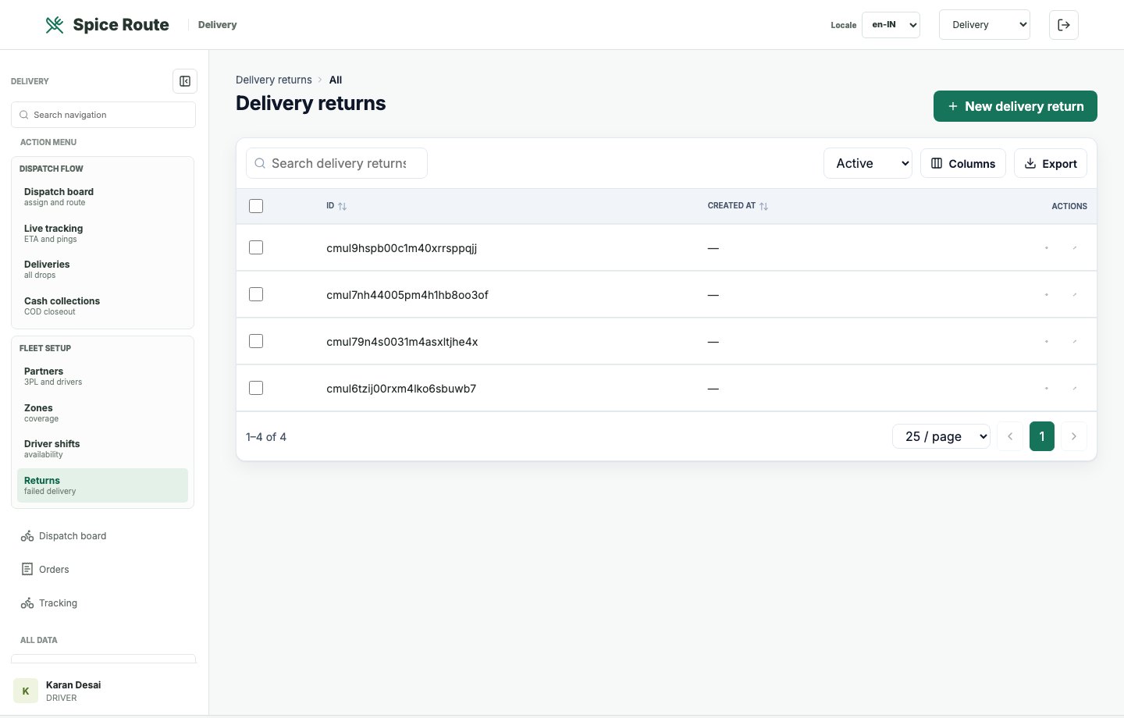Screen dimensions: 1124x718
Task: Click ID text cmul79n4s0031m4asxltjhe4x
Action: coord(402,342)
